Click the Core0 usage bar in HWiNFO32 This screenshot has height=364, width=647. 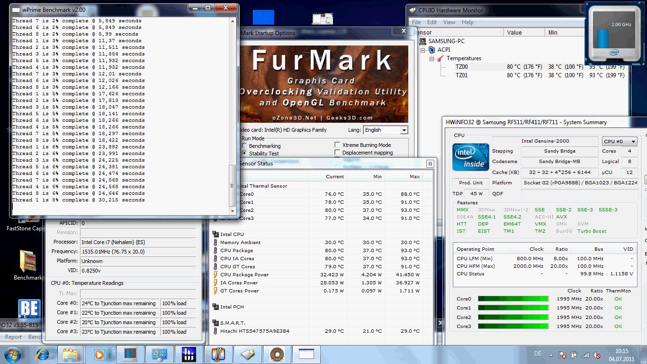tap(513, 299)
